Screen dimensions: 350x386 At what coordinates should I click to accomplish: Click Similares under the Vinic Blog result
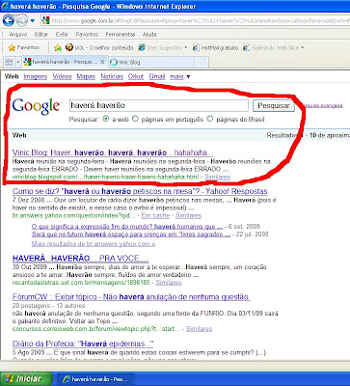pos(218,177)
